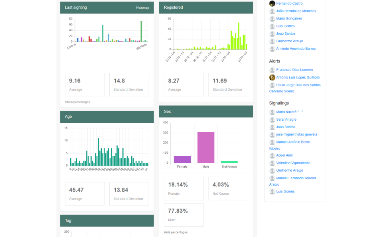Click João Hernâni de Meneses's avatar icon
Image resolution: width=383 pixels, height=237 pixels.
(x=272, y=11)
